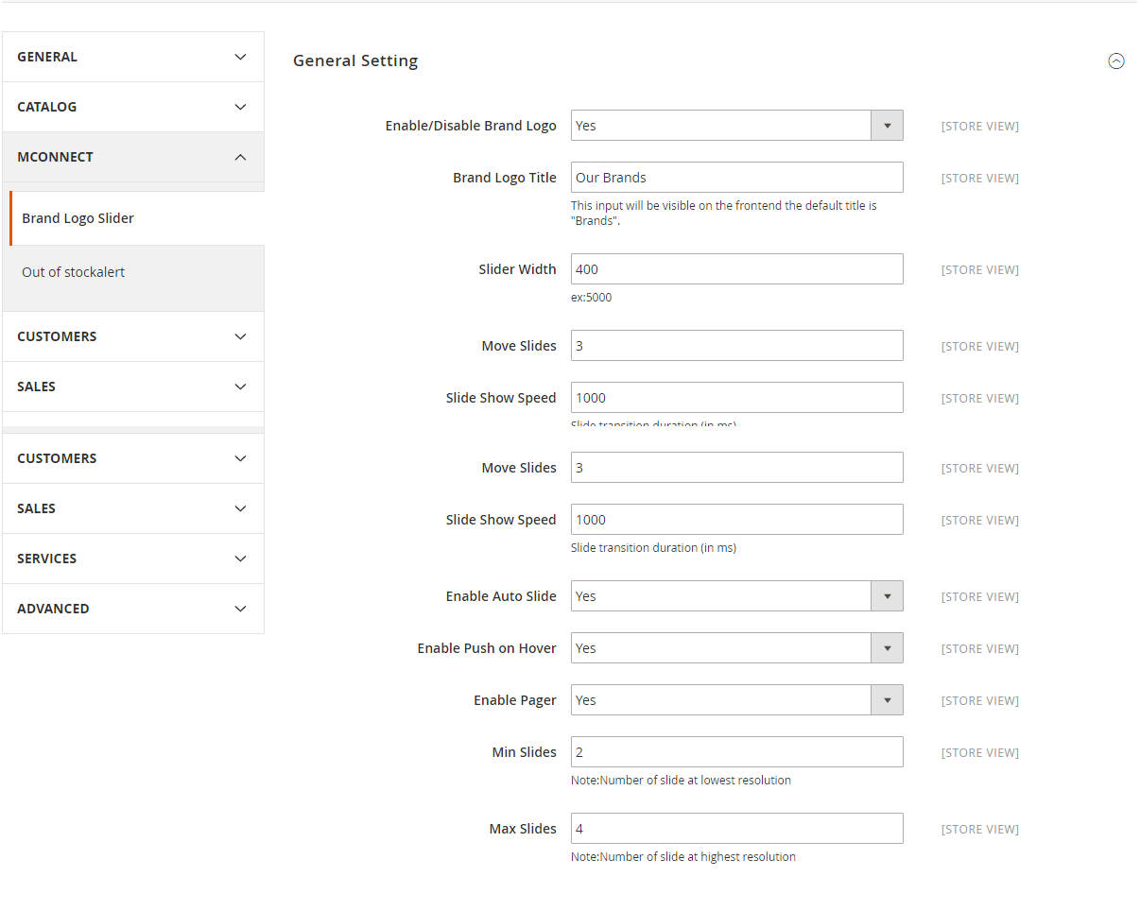Expand the SALES section directly above SERVICES

pos(132,508)
